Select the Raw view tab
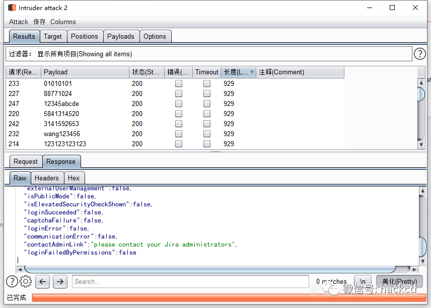 click(20, 178)
